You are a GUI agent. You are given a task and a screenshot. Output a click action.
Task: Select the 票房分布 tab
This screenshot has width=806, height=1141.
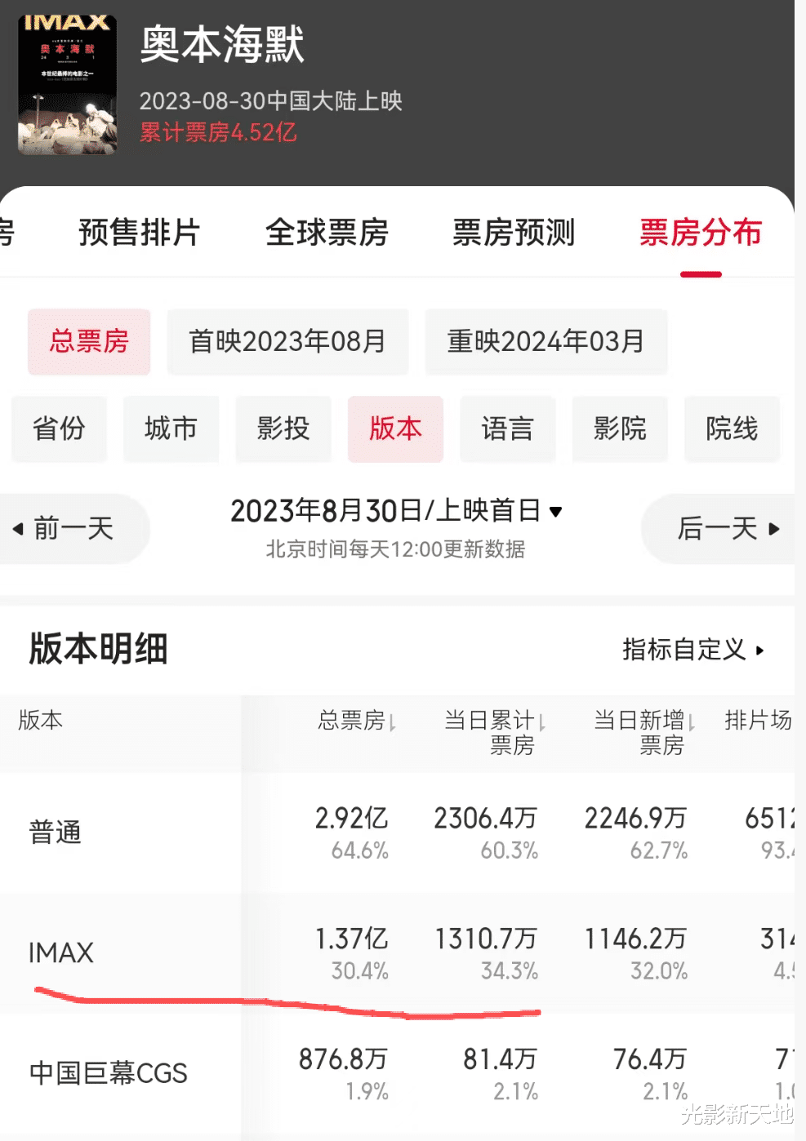click(701, 233)
